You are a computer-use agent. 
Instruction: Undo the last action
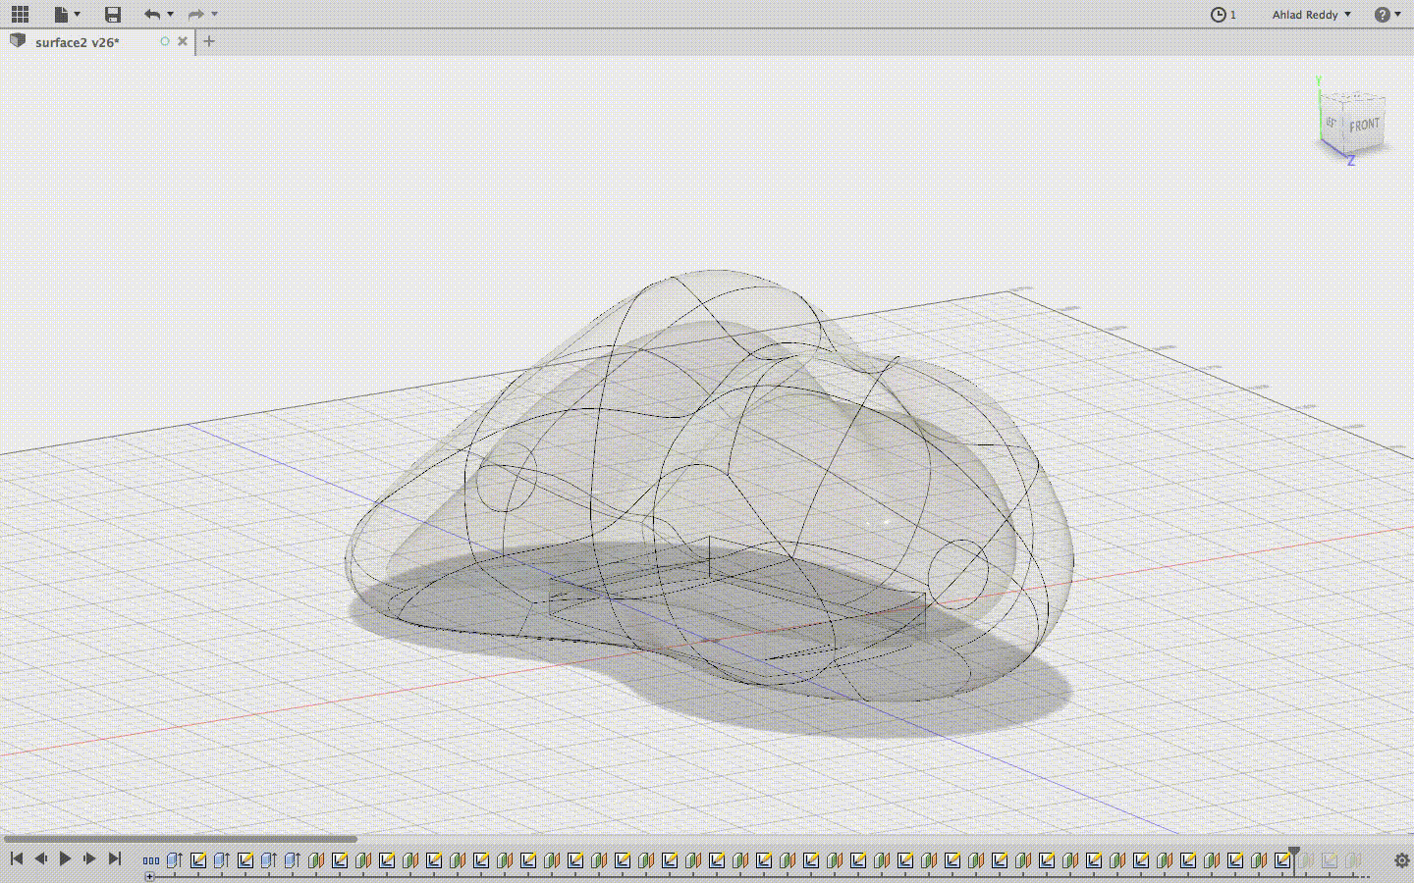tap(152, 14)
